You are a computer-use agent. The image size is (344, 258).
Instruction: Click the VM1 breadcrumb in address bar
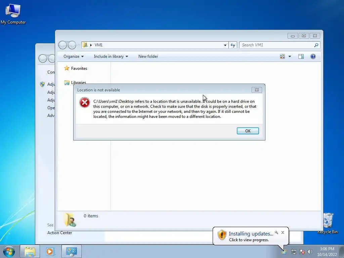pos(98,45)
